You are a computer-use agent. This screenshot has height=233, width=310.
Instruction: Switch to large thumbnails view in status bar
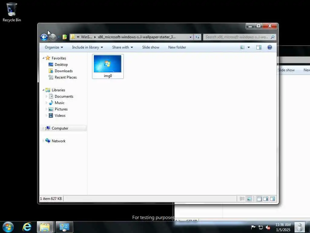249,199
